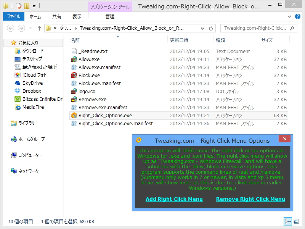Switch to large thumbnails view
305x229 pixels.
point(296,221)
